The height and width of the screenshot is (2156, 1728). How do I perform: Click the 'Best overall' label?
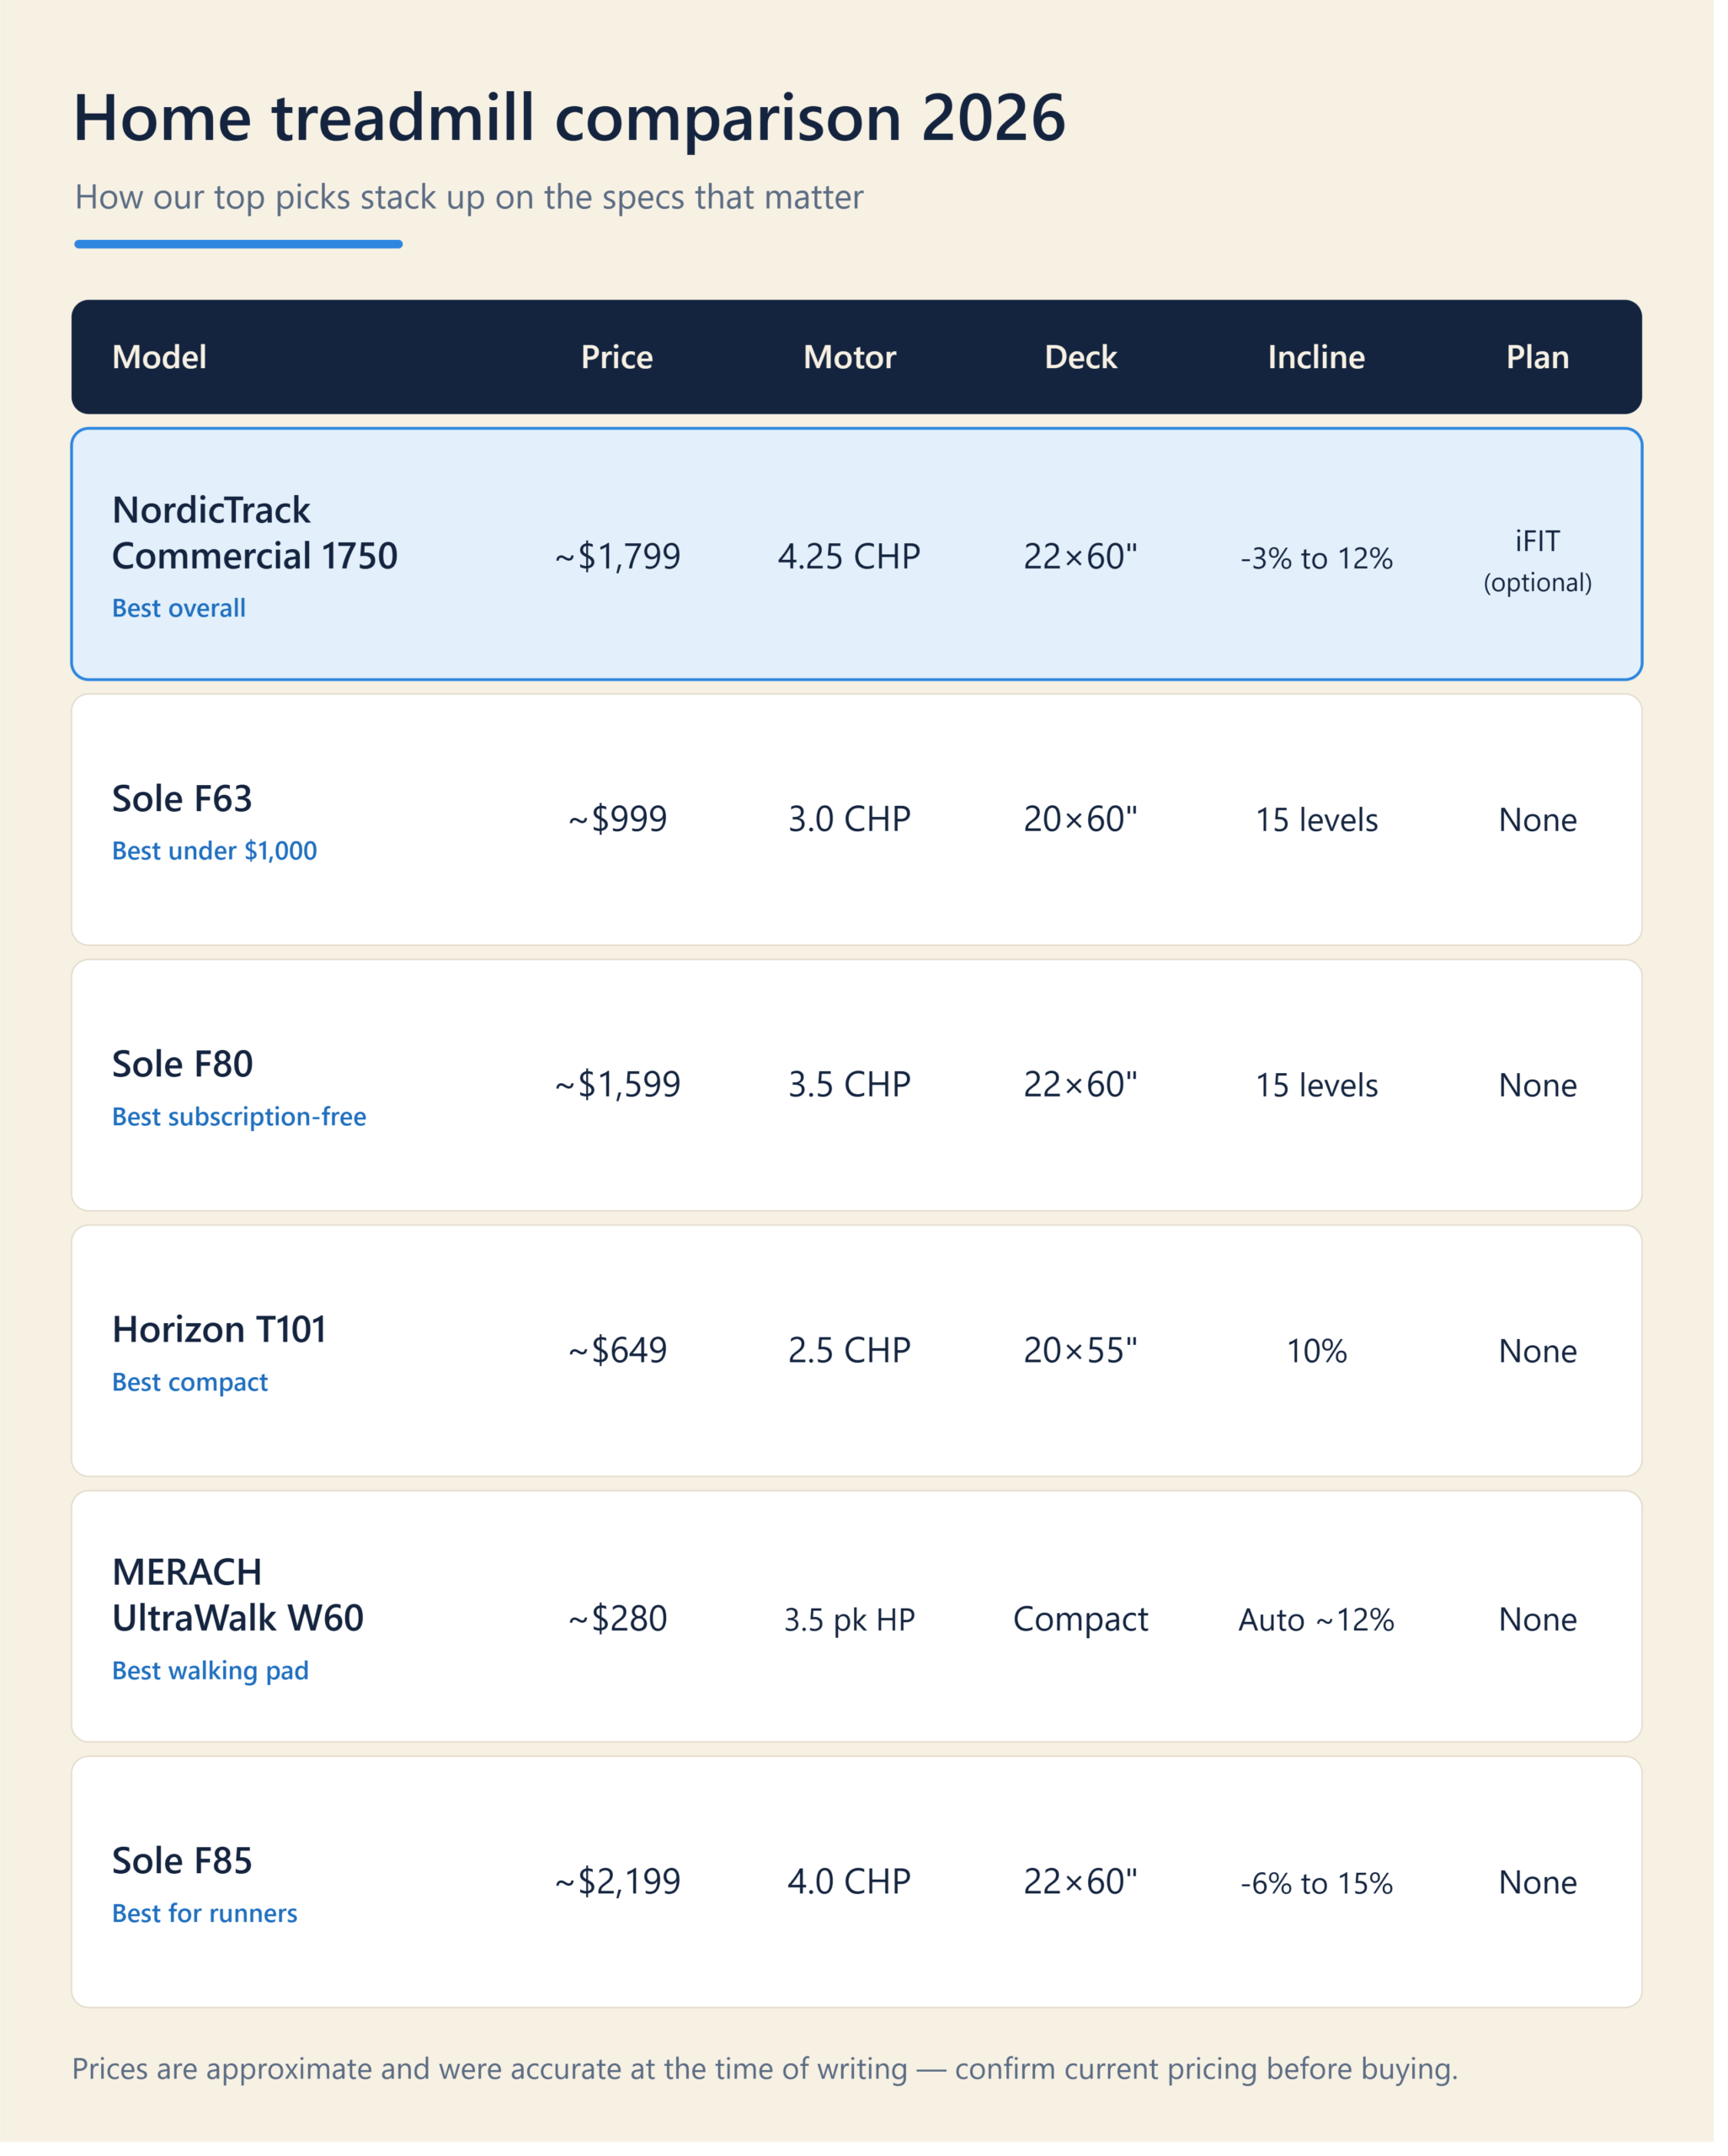tap(180, 613)
